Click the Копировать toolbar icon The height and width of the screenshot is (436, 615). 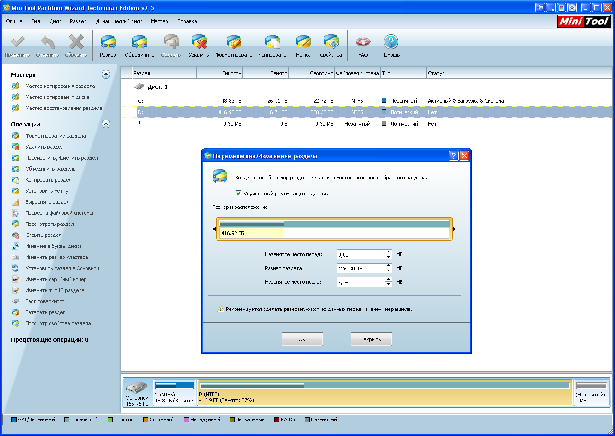272,43
